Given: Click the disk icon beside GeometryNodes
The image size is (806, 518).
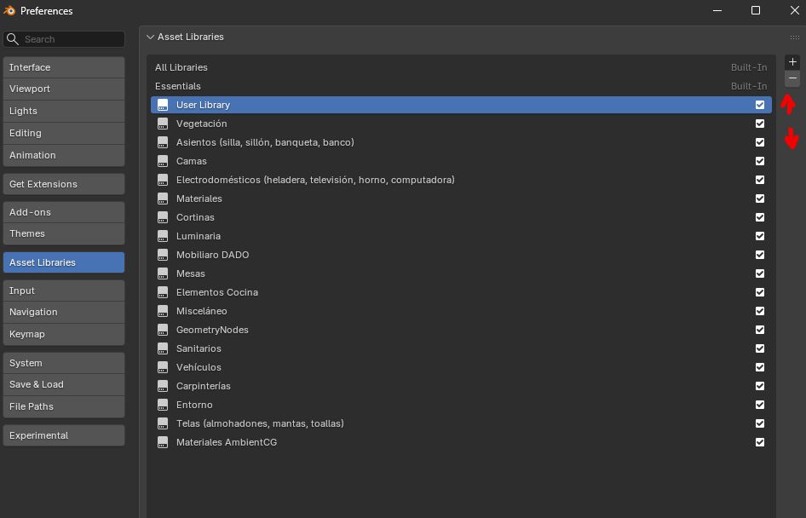Looking at the screenshot, I should tap(163, 330).
